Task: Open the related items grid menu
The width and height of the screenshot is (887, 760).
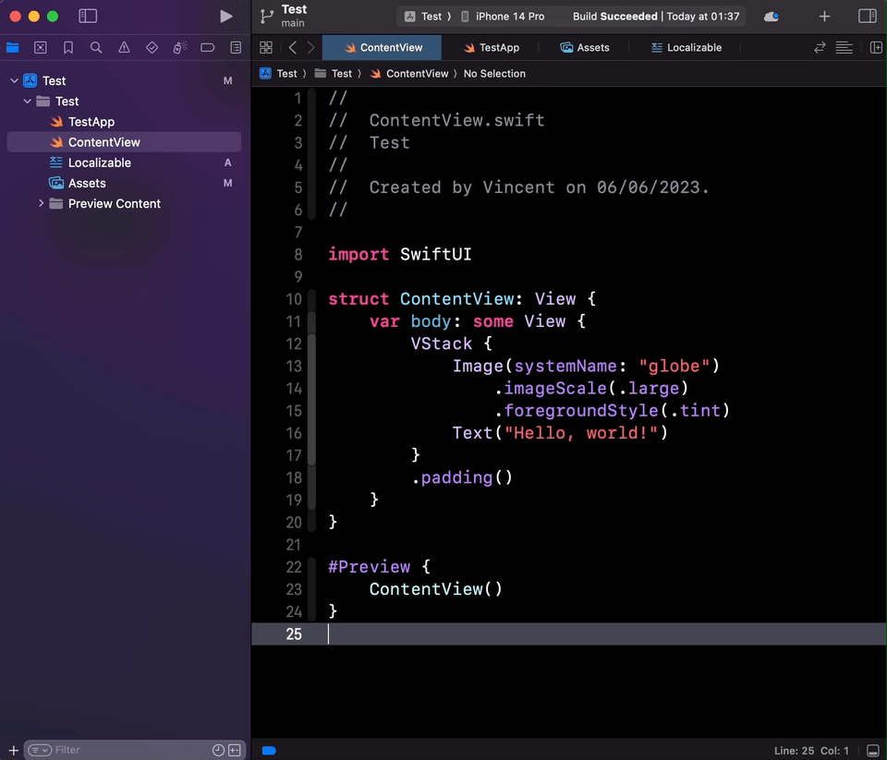Action: (x=266, y=47)
